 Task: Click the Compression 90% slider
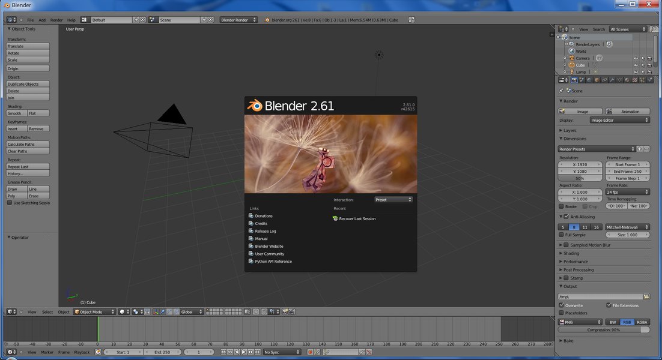pos(604,330)
